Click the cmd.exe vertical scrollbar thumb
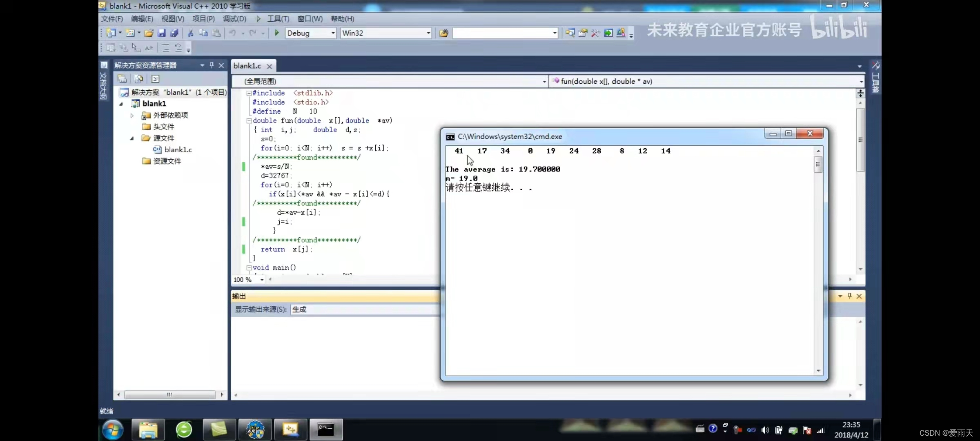The width and height of the screenshot is (980, 441). point(818,165)
